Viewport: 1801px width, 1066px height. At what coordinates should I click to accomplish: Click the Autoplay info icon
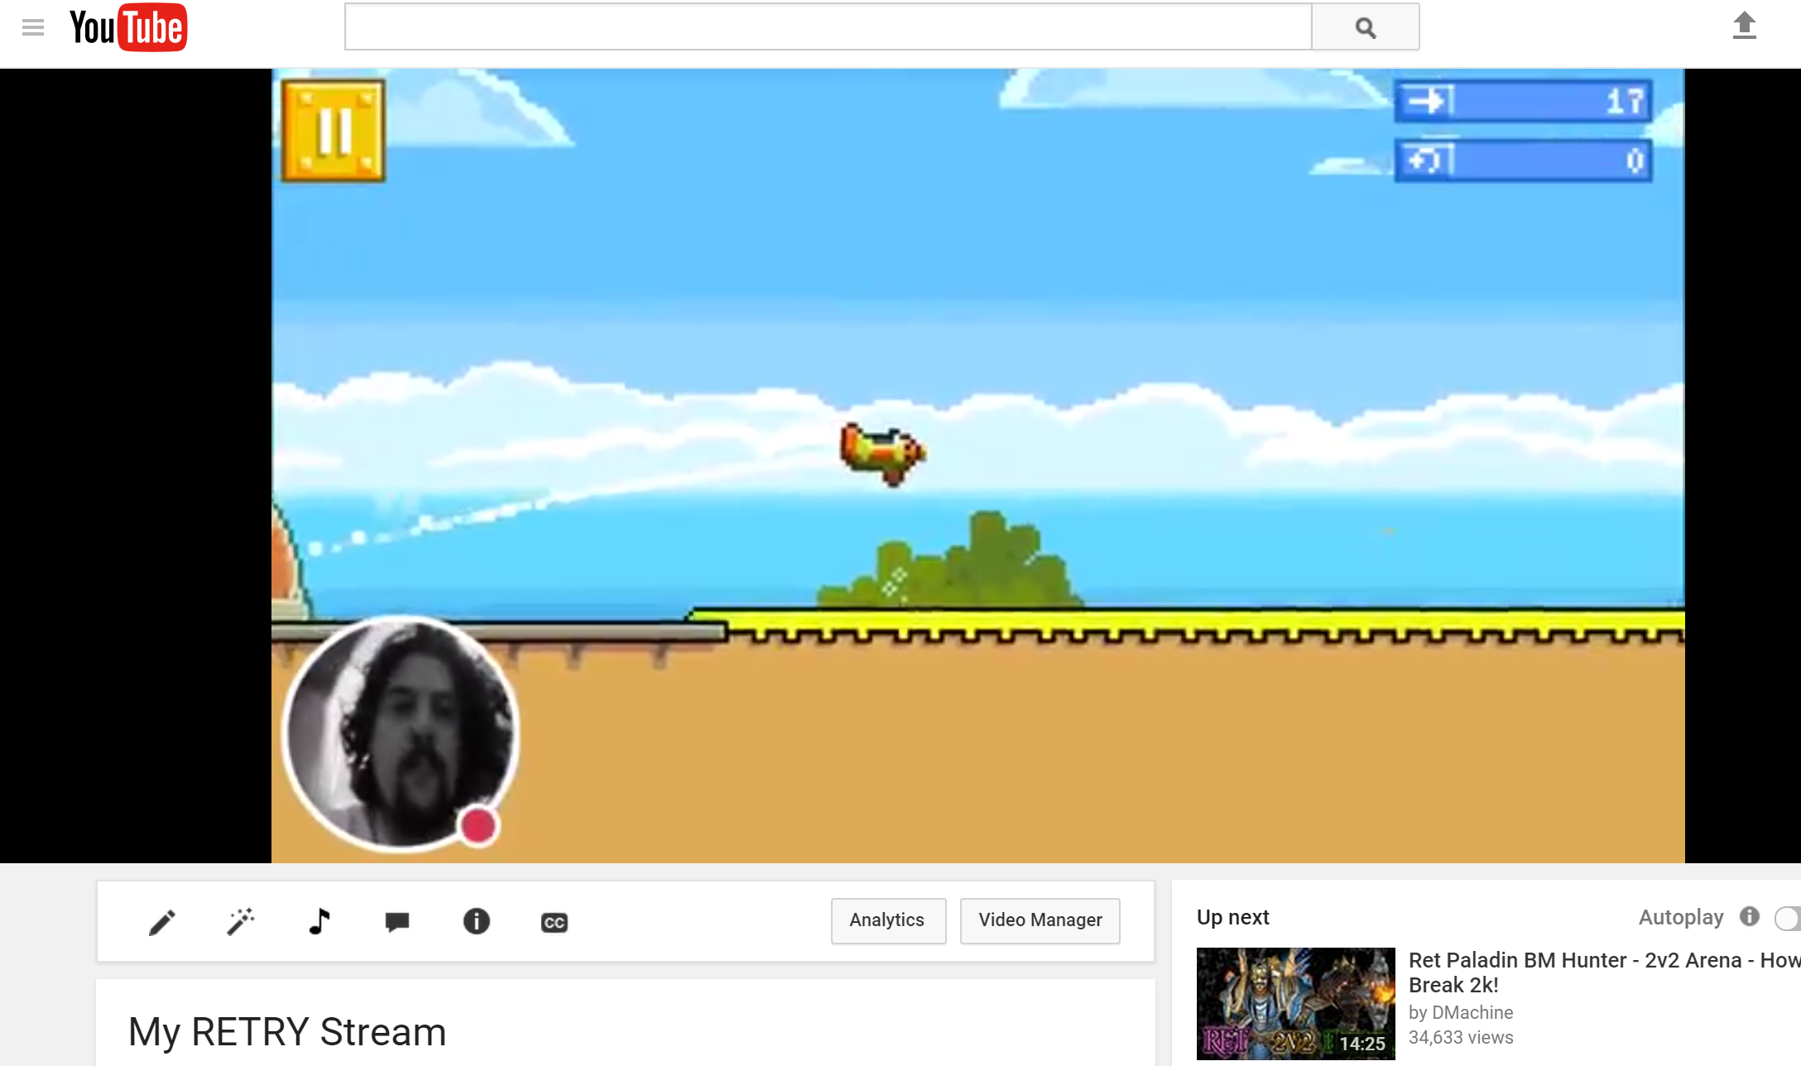[x=1750, y=916]
